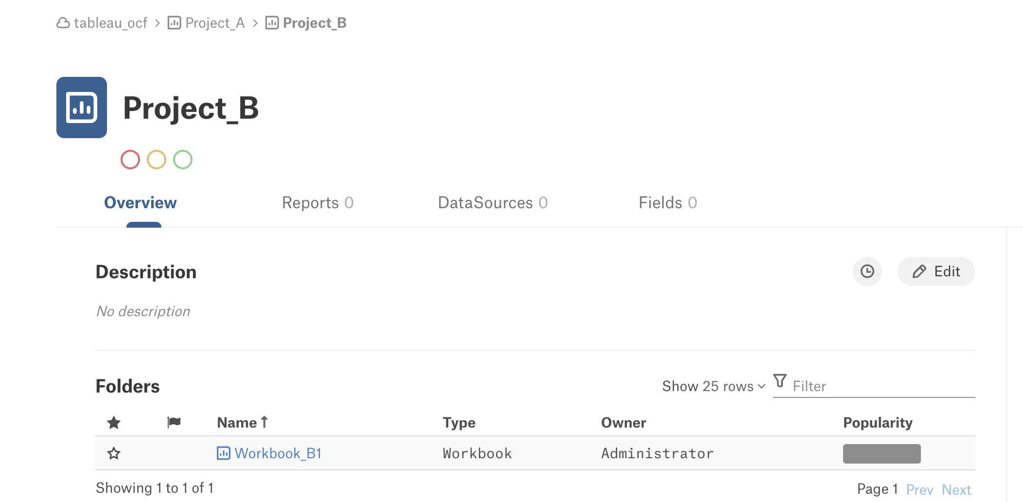Select the orange trust flag circle
Screen dimensions: 1023x502
pos(157,160)
